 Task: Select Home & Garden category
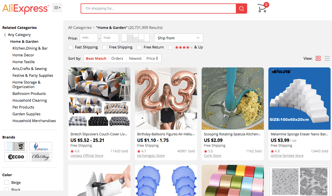pyautogui.click(x=24, y=42)
